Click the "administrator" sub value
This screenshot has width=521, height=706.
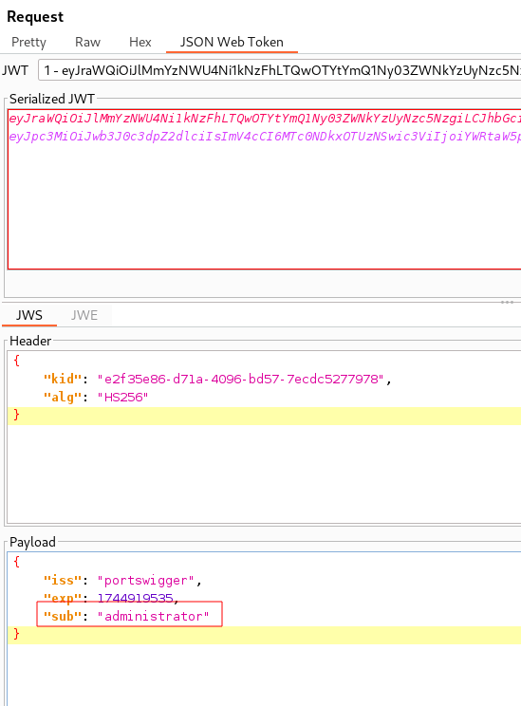(x=153, y=616)
